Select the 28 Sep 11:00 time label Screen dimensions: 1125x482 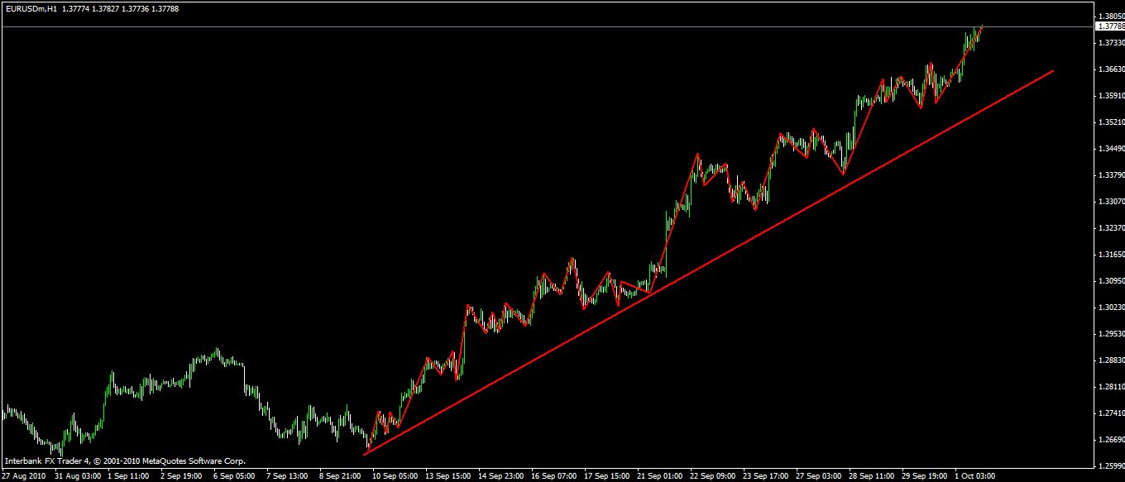pyautogui.click(x=871, y=476)
